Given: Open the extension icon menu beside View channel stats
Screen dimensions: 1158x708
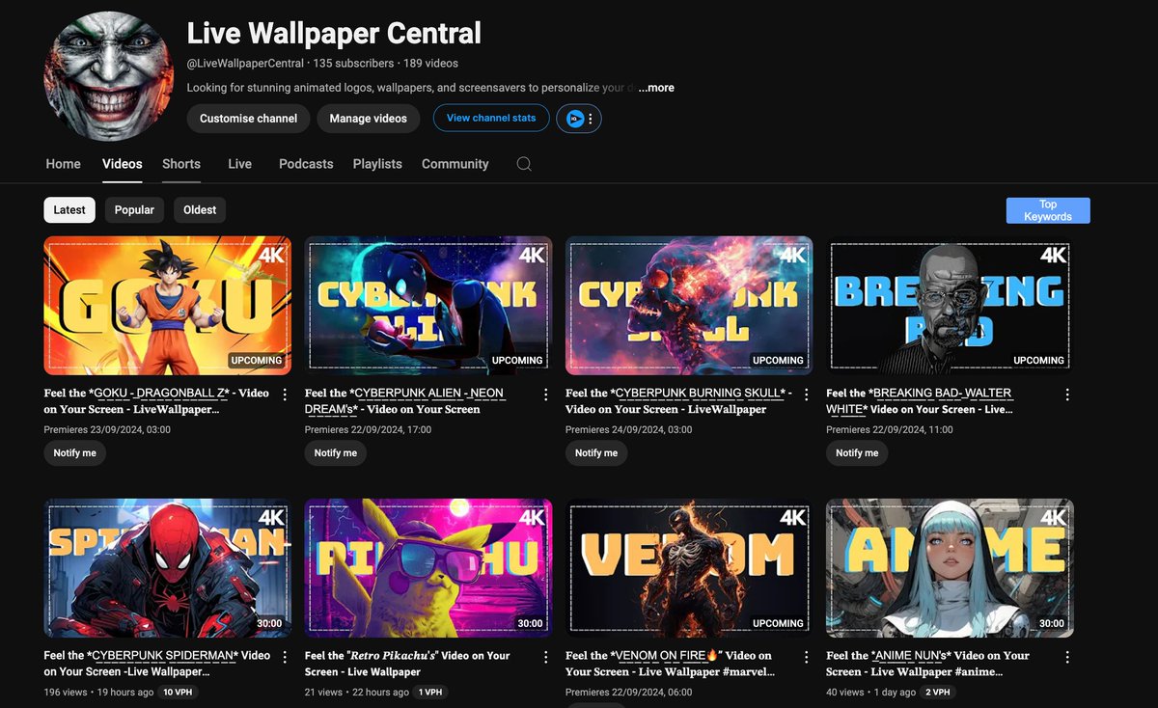Looking at the screenshot, I should (x=579, y=119).
